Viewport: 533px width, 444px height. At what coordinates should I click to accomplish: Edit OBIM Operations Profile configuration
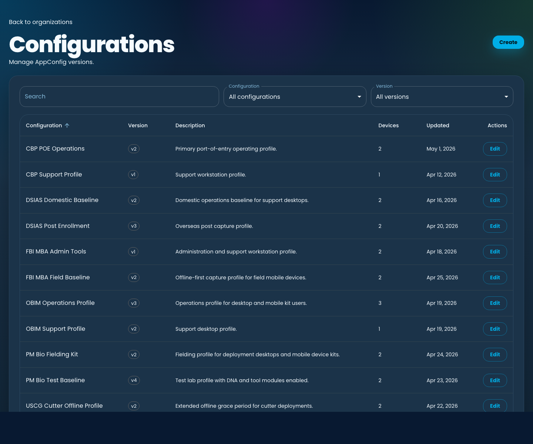[x=495, y=303]
